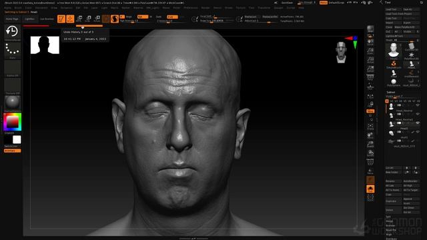Expand the Boolean section in Subtool

390,225
